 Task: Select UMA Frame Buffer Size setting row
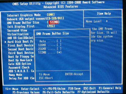click(x=23, y=23)
